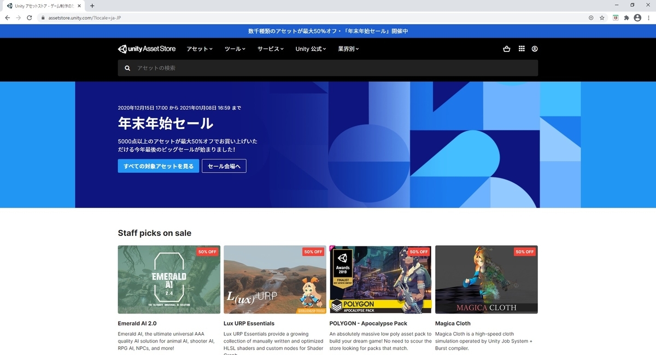Click the search magnifier icon
This screenshot has width=656, height=355.
[x=127, y=68]
